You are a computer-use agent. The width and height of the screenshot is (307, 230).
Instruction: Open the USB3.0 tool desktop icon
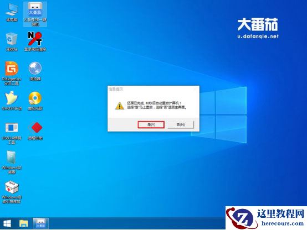tap(12, 133)
